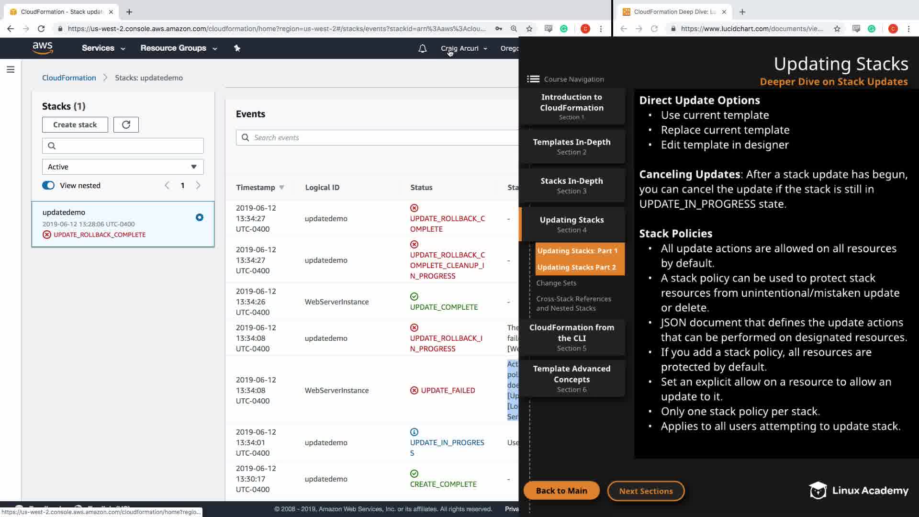
Task: Open the notifications bell icon
Action: [422, 48]
